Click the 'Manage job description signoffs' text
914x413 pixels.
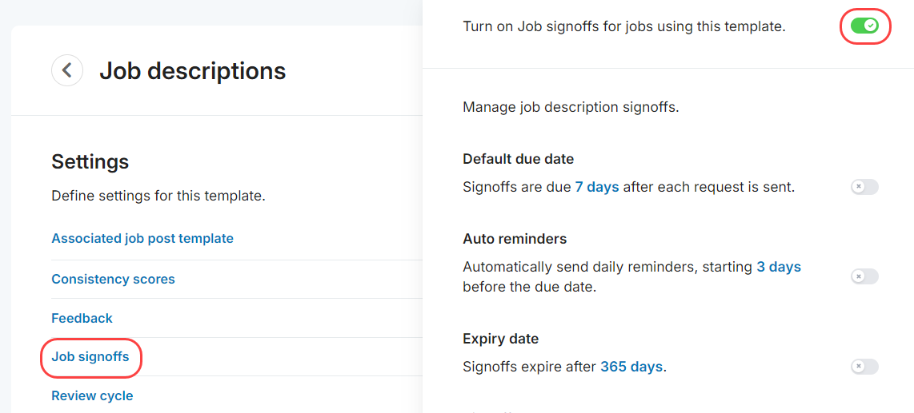coord(571,106)
